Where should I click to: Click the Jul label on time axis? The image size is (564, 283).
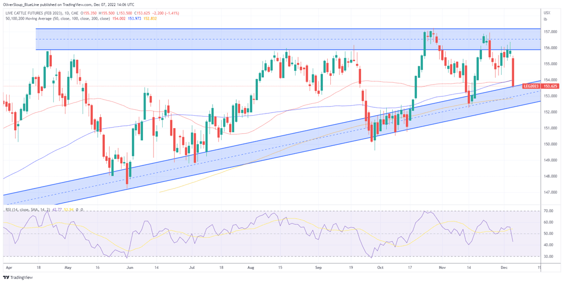coord(192,268)
